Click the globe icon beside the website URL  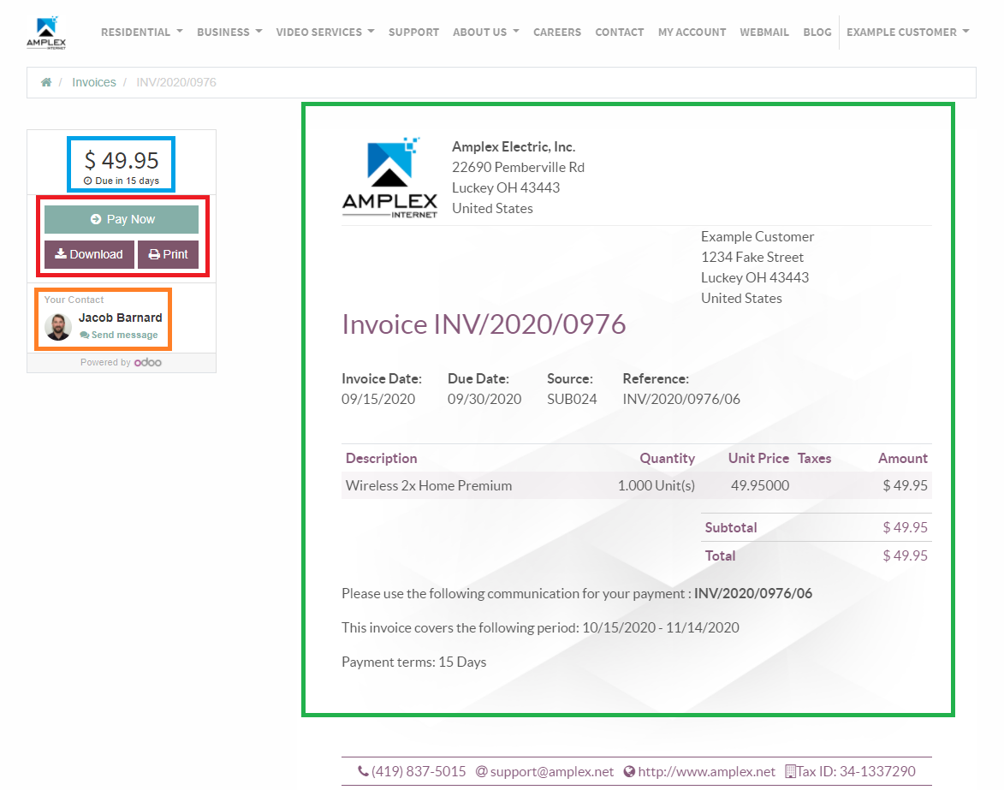pyautogui.click(x=629, y=771)
